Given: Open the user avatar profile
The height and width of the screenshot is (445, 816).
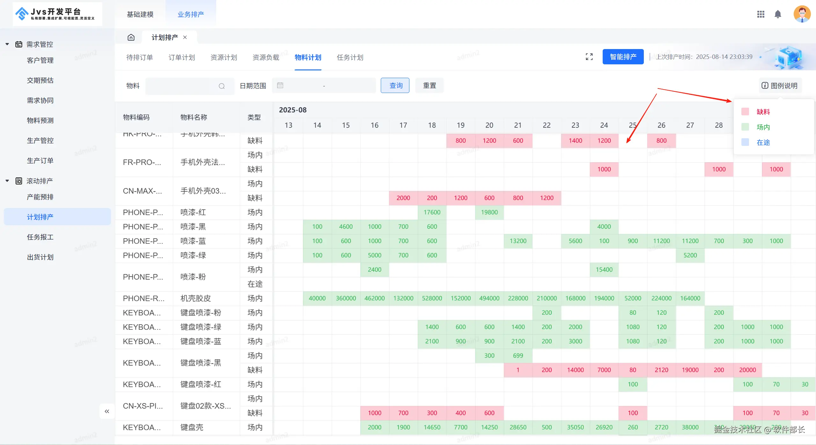Looking at the screenshot, I should click(802, 14).
